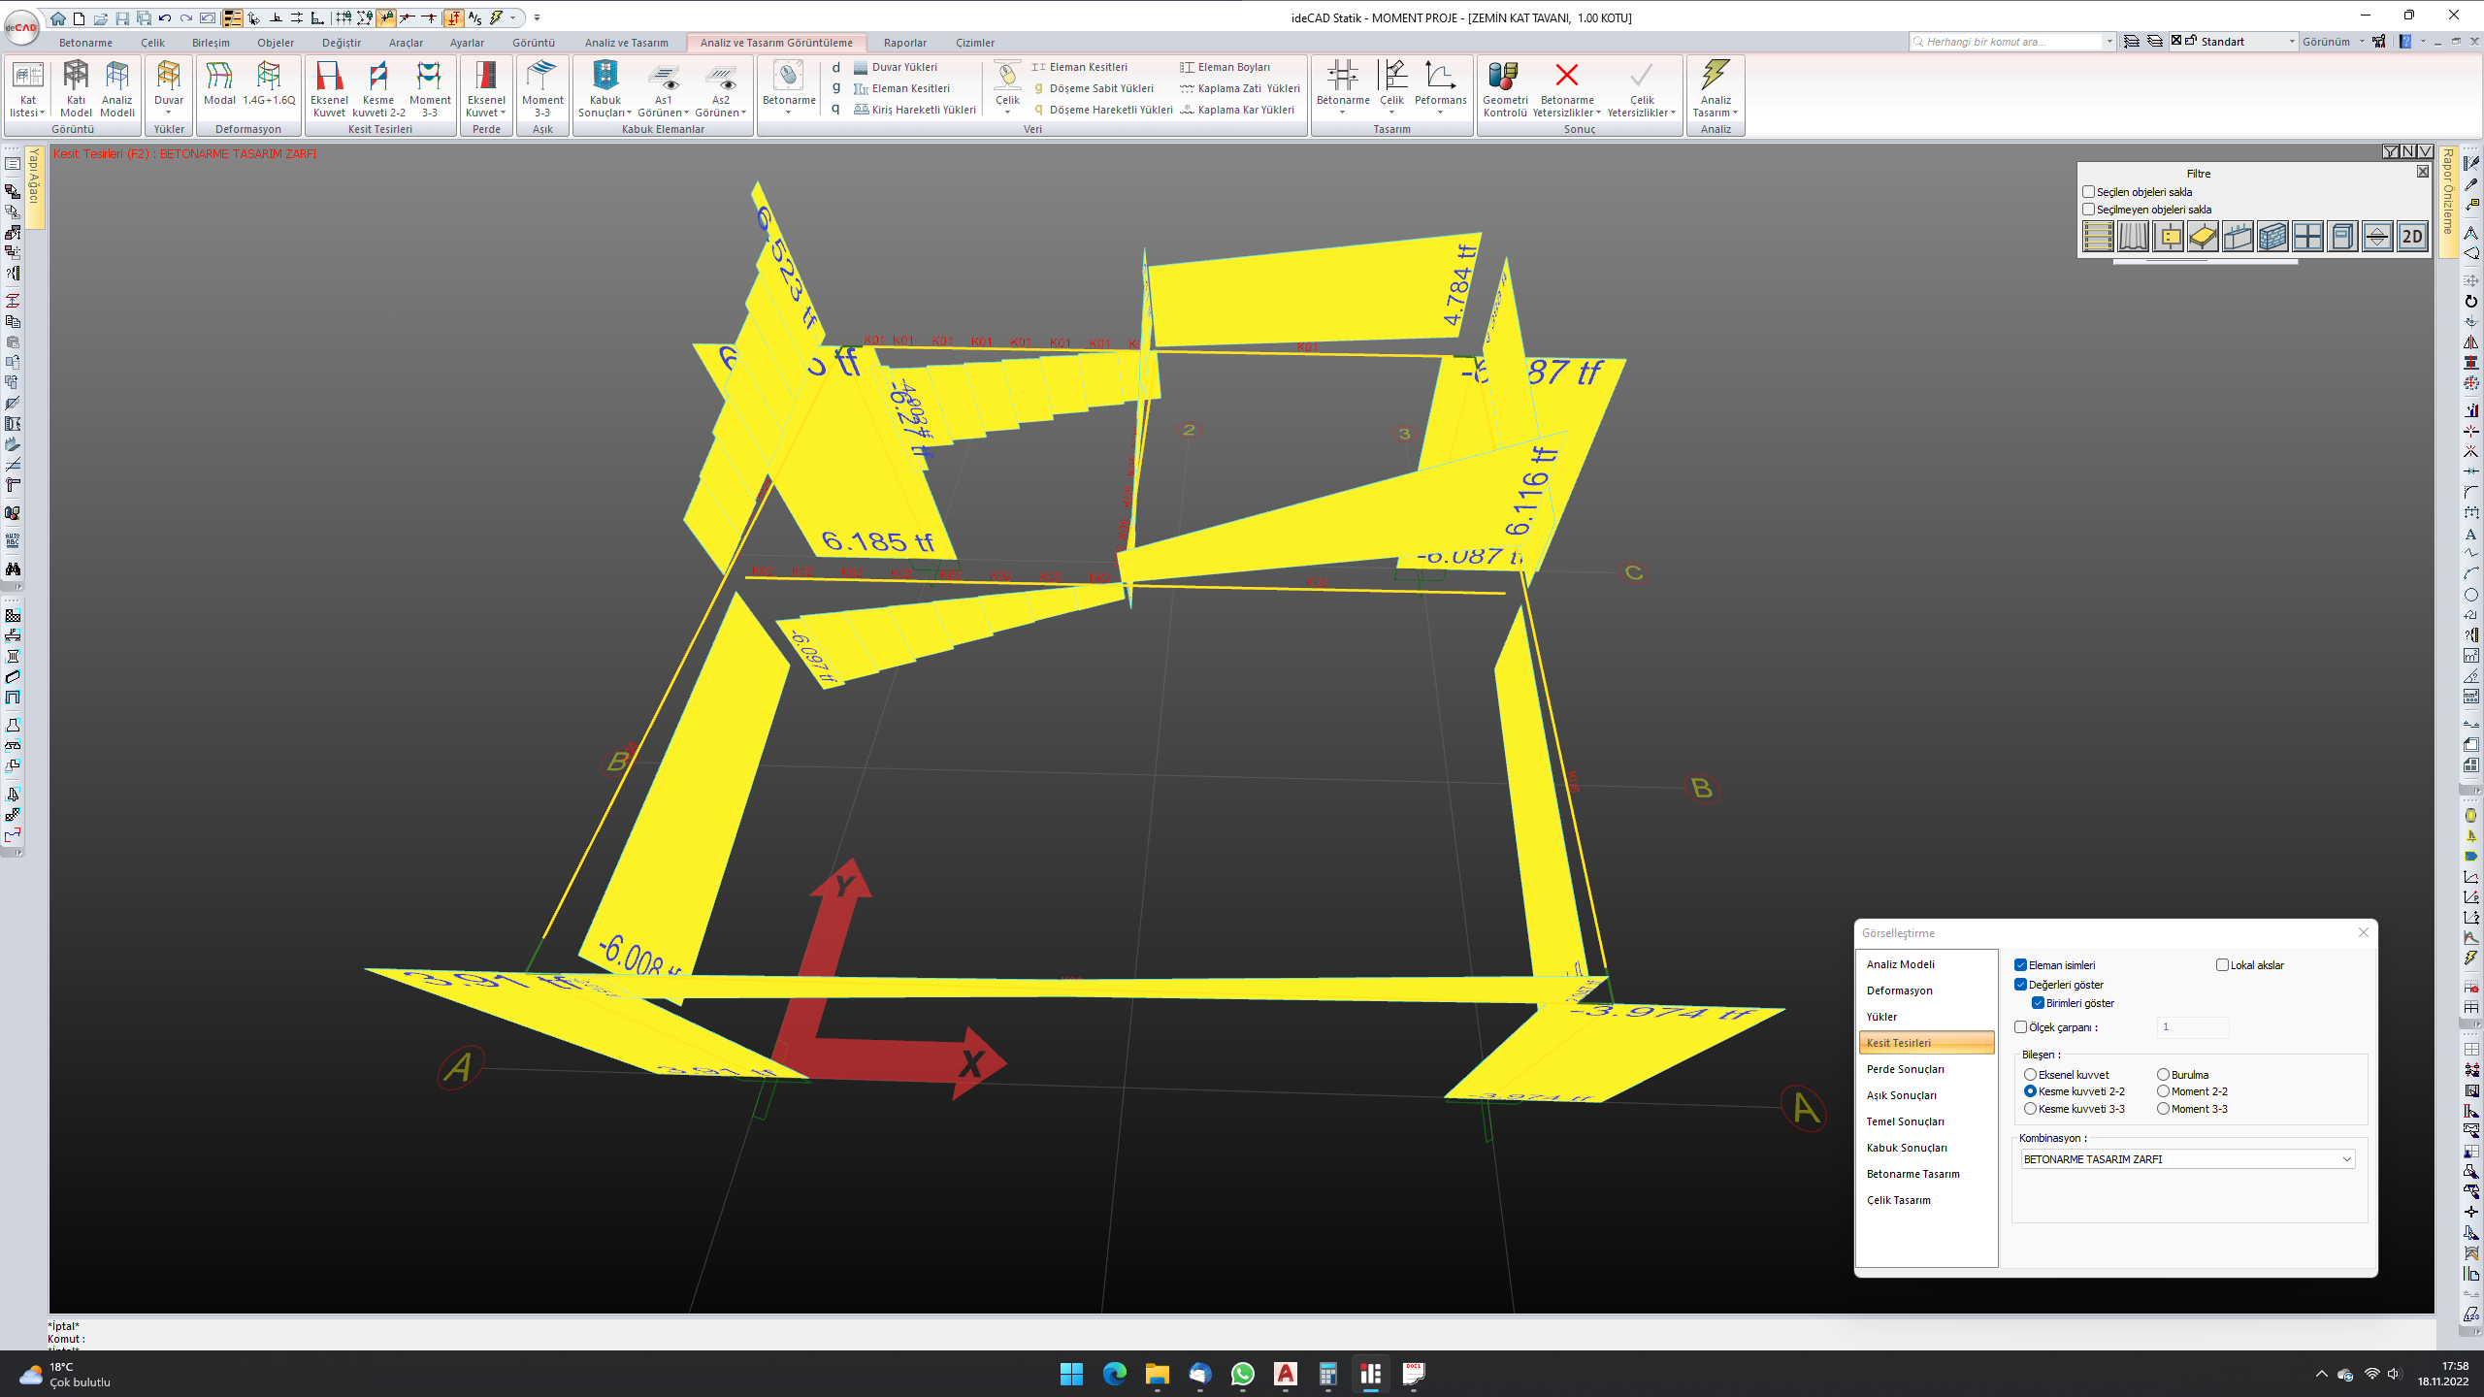This screenshot has height=1397, width=2484.
Task: Select Moment 3-3 radio button
Action: [2163, 1109]
